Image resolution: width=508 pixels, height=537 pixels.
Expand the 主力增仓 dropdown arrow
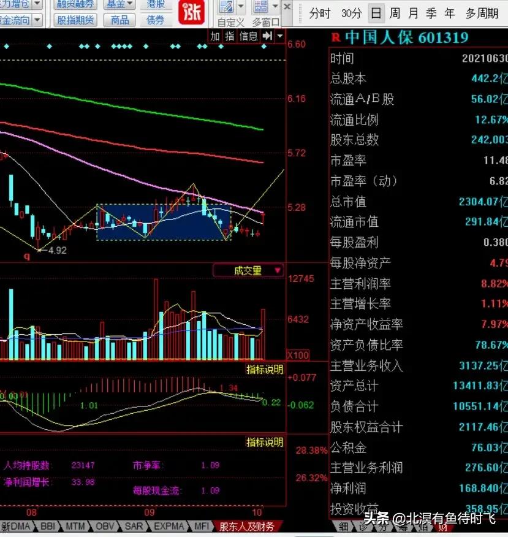37,4
